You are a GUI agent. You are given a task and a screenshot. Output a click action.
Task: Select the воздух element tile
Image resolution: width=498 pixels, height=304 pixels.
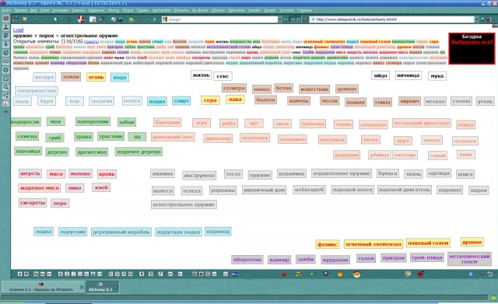click(44, 77)
